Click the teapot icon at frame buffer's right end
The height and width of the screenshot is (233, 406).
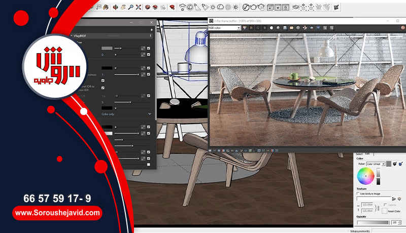[x=403, y=27]
